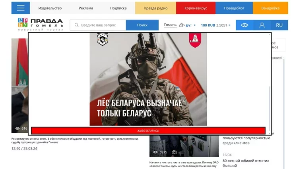Click the cloudy weather icon
The height and width of the screenshot is (169, 291).
tap(182, 25)
